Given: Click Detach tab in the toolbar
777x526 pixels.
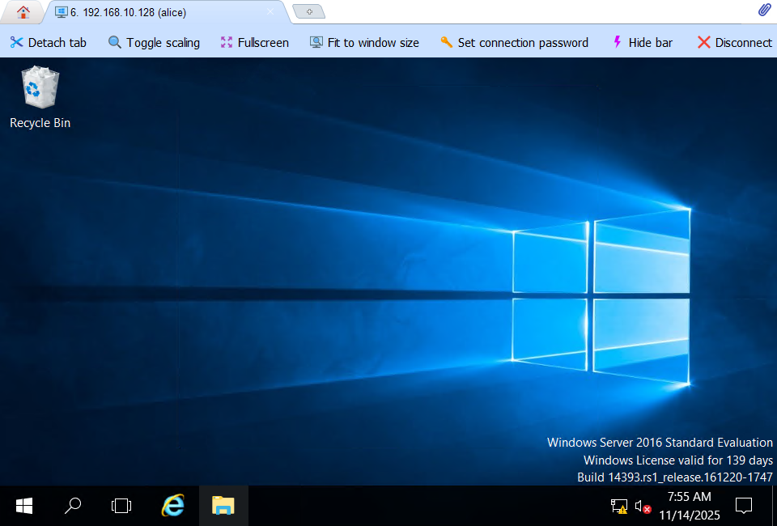Looking at the screenshot, I should [48, 43].
